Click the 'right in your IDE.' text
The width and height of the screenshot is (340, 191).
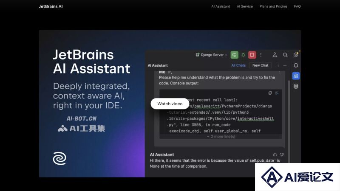click(x=88, y=106)
